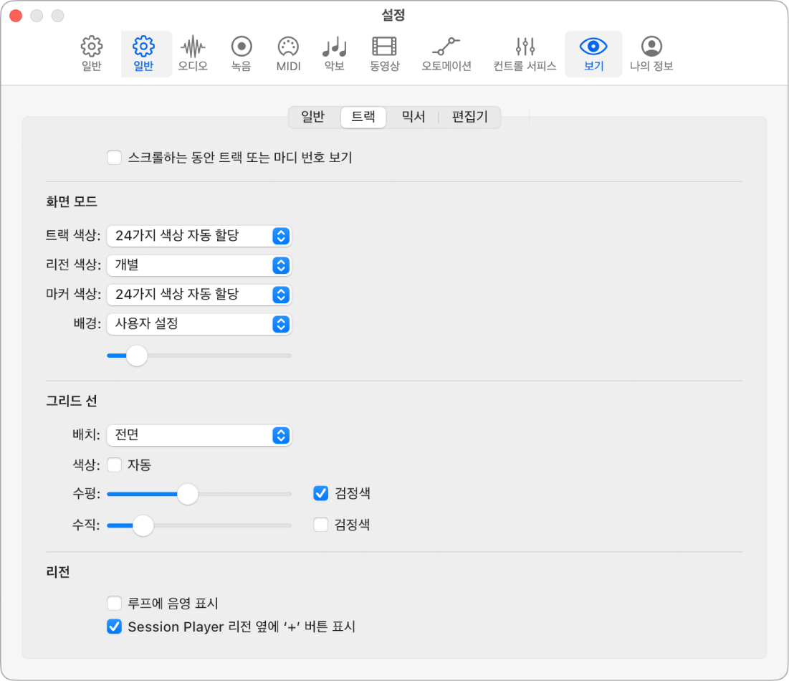Check 검정색 for the 수직 grid lines
The width and height of the screenshot is (789, 681).
[x=320, y=525]
